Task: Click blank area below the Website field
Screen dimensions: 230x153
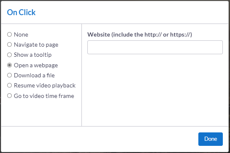Action: coord(155,89)
